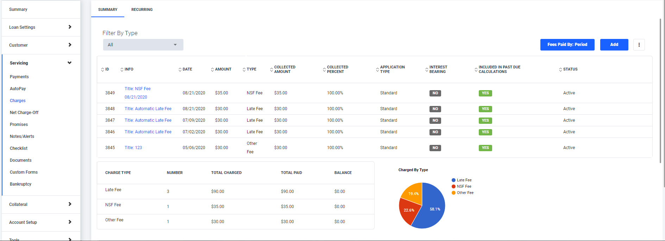Switch to the Recurring tab
Viewport: 665px width, 241px height.
tap(142, 9)
